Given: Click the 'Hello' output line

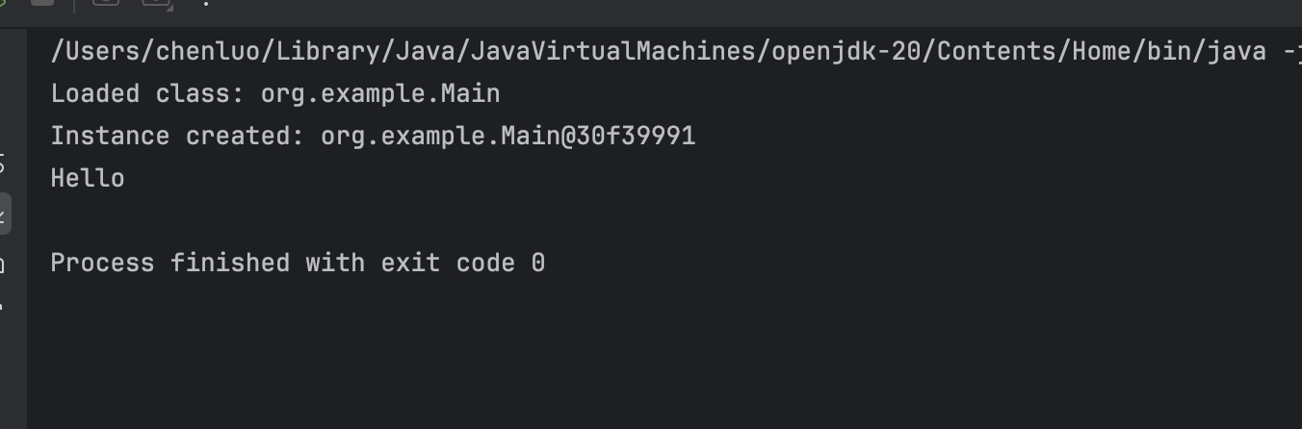Looking at the screenshot, I should point(88,178).
